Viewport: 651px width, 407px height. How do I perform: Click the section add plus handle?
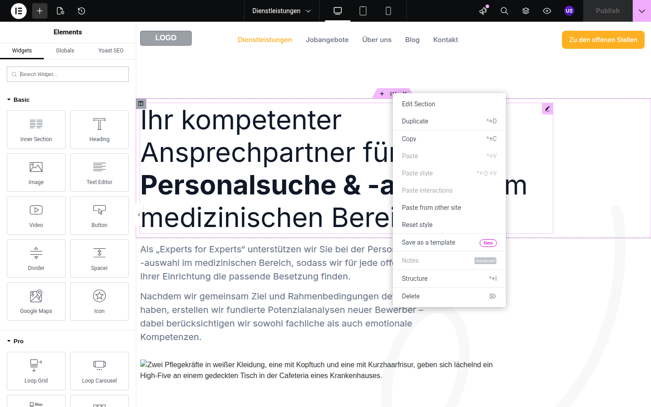(382, 94)
